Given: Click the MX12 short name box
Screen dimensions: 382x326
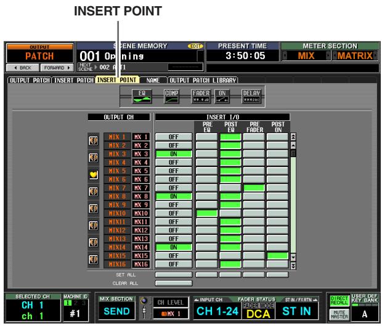Looking at the screenshot, I should [x=141, y=230].
